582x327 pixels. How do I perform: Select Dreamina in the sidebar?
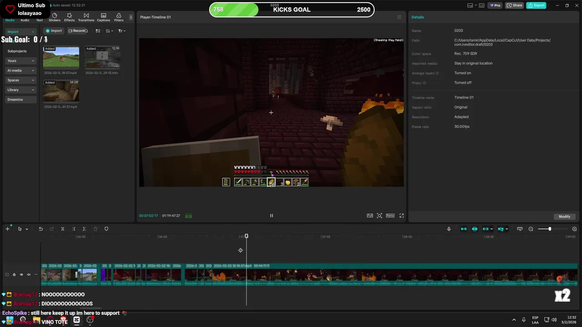click(21, 99)
